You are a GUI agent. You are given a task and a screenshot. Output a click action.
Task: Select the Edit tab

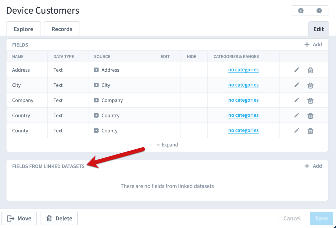click(318, 29)
